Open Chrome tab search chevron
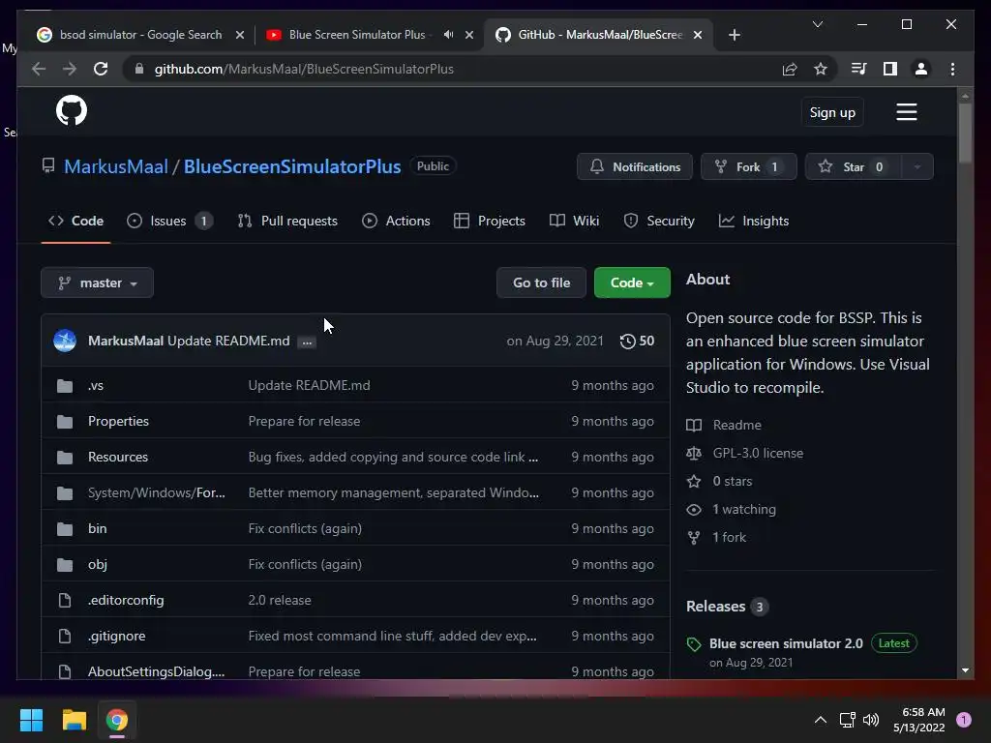991x743 pixels. (x=817, y=24)
